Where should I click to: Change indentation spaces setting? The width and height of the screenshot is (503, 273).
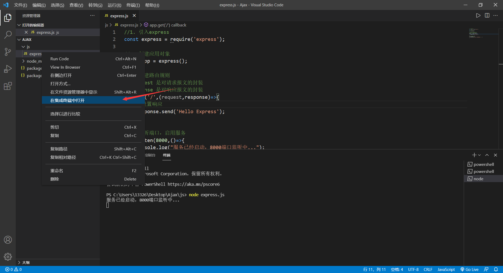pos(397,269)
